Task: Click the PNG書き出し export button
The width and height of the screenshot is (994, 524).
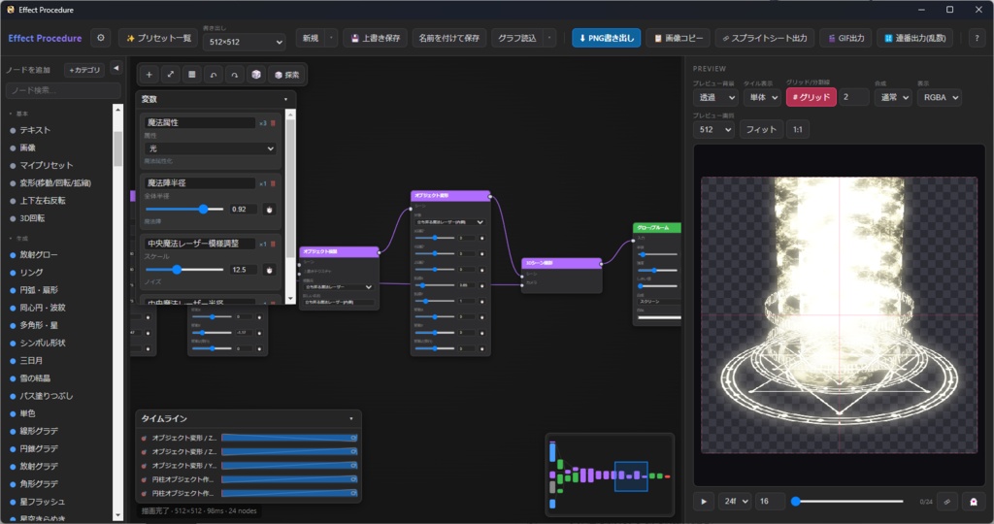Action: 606,38
